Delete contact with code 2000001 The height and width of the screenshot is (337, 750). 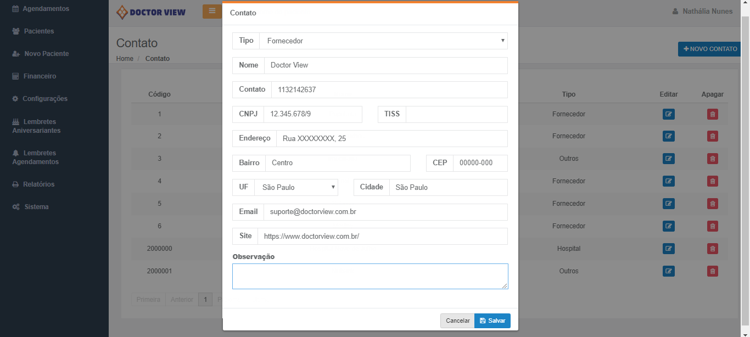click(712, 271)
